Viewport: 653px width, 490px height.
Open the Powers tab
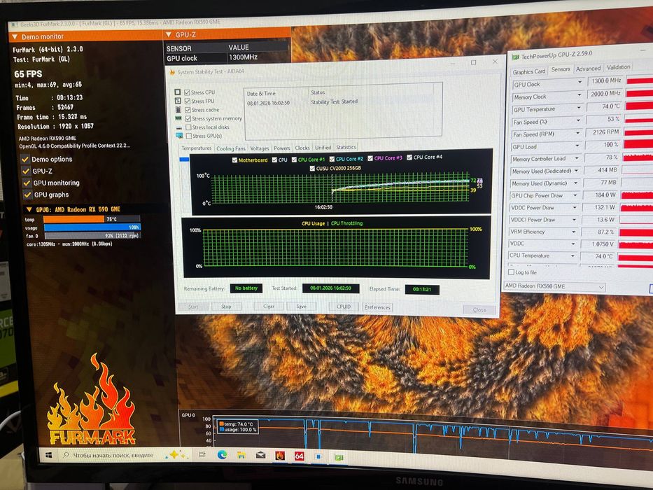pos(282,148)
